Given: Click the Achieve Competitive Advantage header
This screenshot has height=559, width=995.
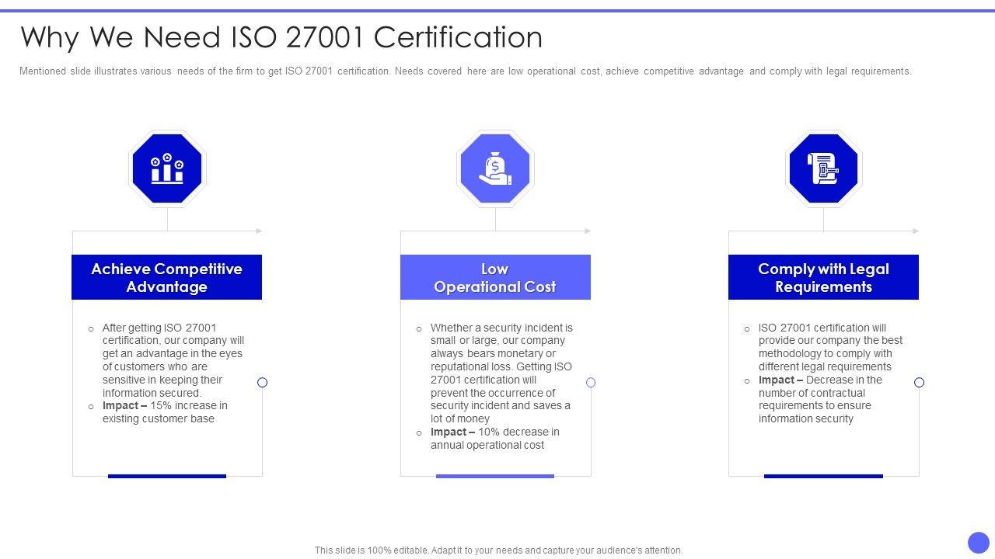Looking at the screenshot, I should click(x=166, y=277).
